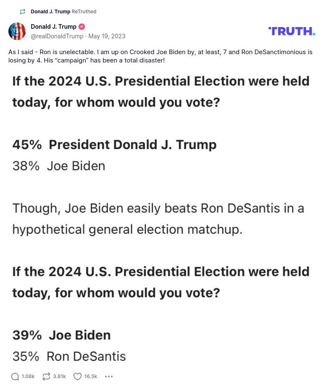Open the ellipsis more-options menu

click(x=108, y=377)
